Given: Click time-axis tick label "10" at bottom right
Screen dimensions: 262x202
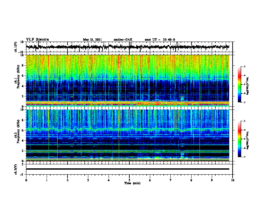Looking at the screenshot, I should (x=233, y=180).
